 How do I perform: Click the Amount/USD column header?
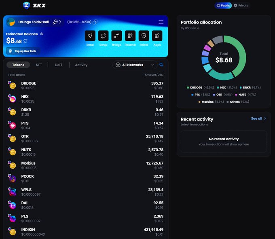154,75
